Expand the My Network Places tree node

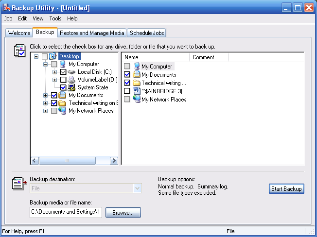pyautogui.click(x=46, y=111)
